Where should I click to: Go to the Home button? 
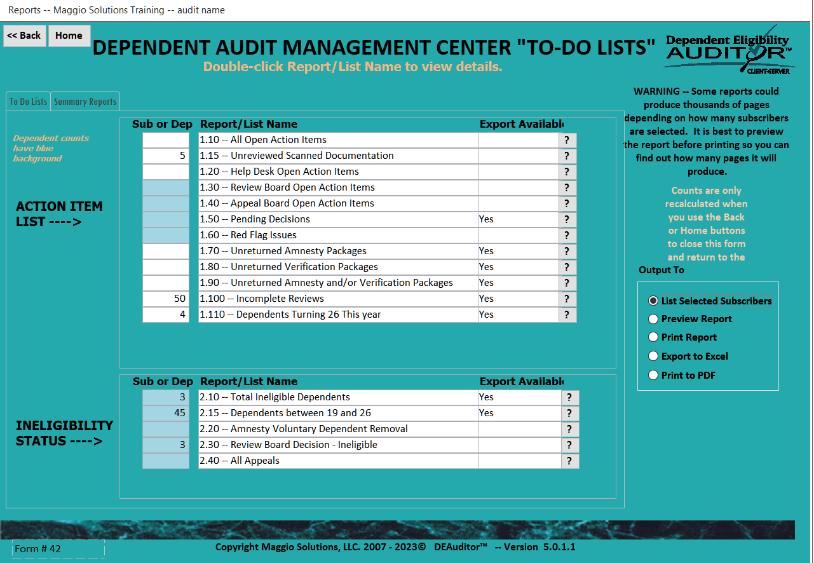[x=69, y=36]
